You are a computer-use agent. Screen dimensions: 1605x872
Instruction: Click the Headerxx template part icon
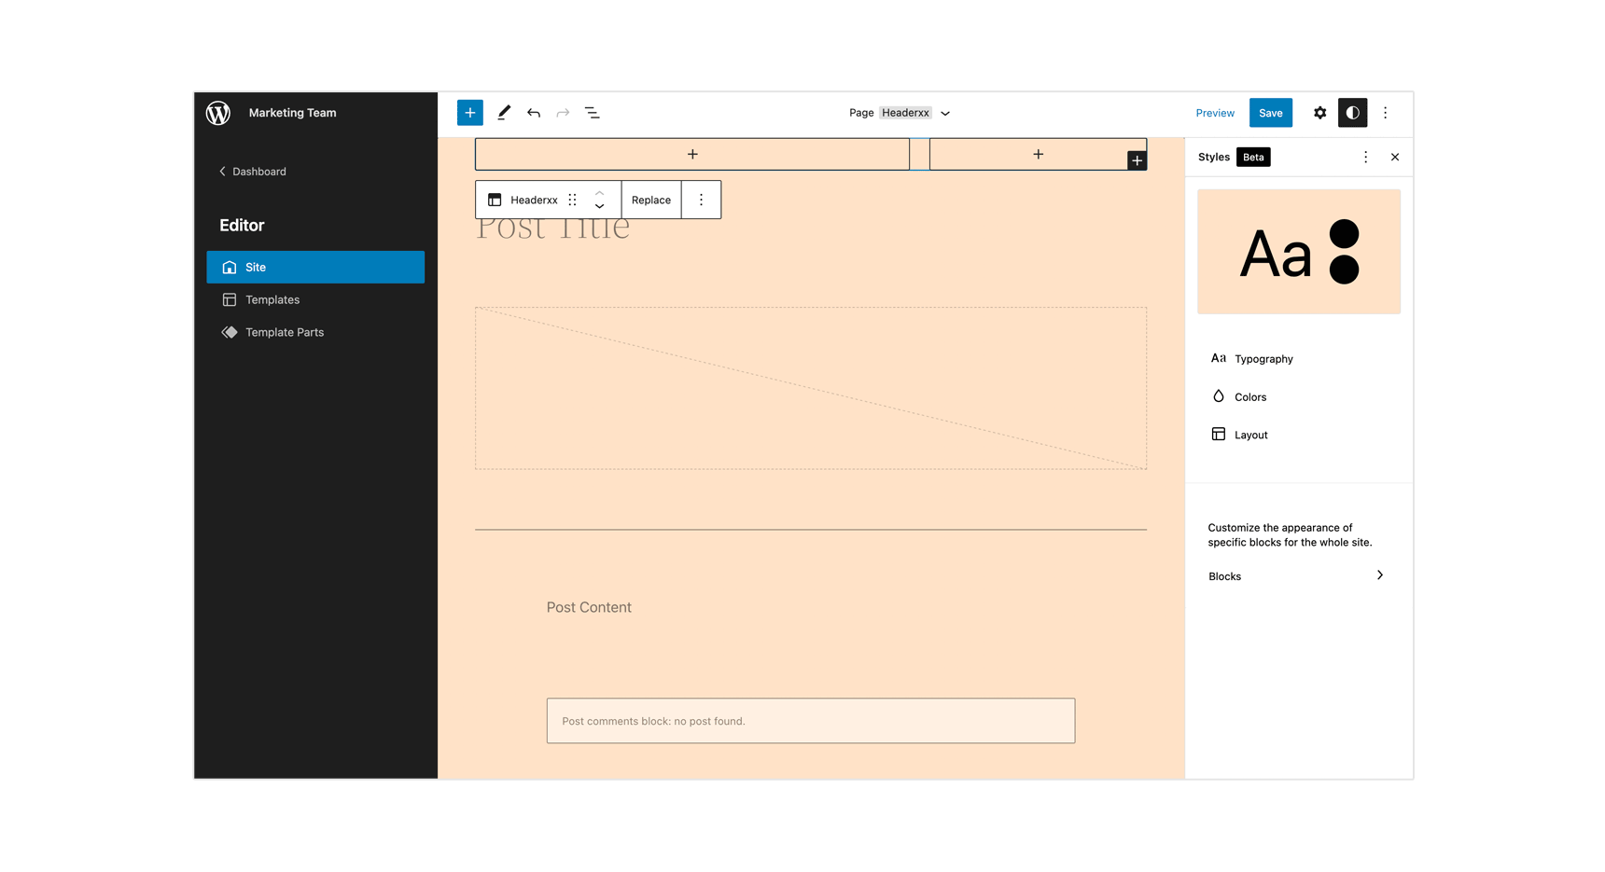click(495, 200)
